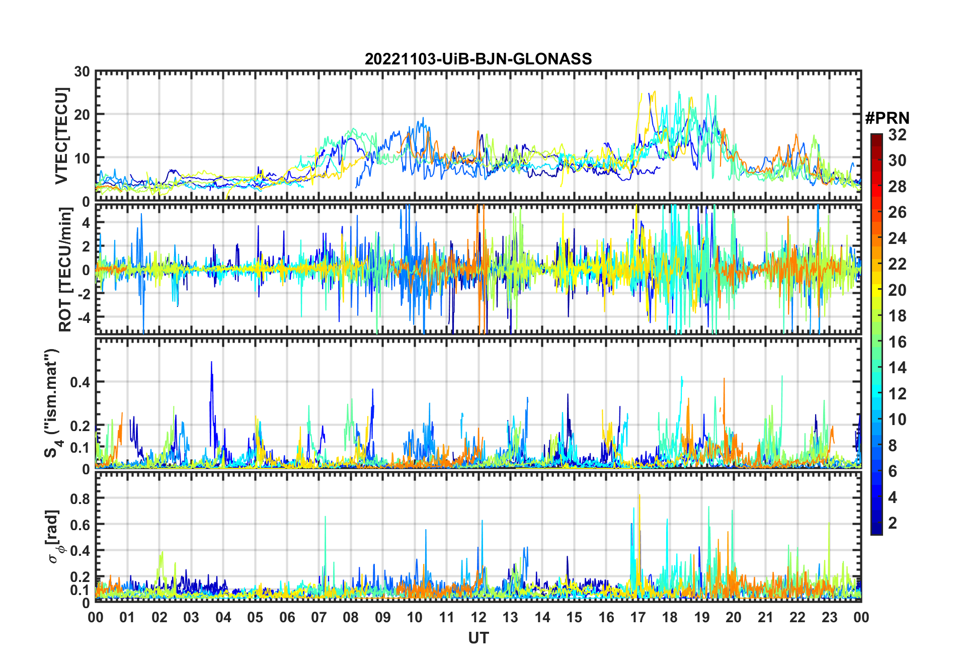Select colorbar tick label 26
The width and height of the screenshot is (957, 669).
(x=897, y=212)
